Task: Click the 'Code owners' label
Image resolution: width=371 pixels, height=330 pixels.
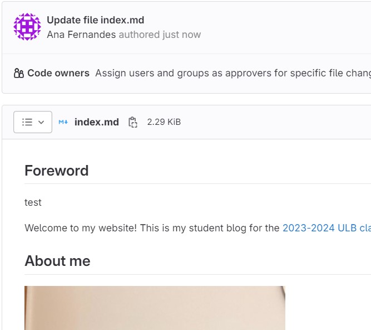Action: click(58, 73)
